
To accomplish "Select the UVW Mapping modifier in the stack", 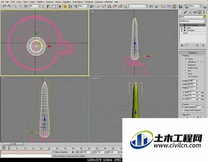I will pos(193,25).
